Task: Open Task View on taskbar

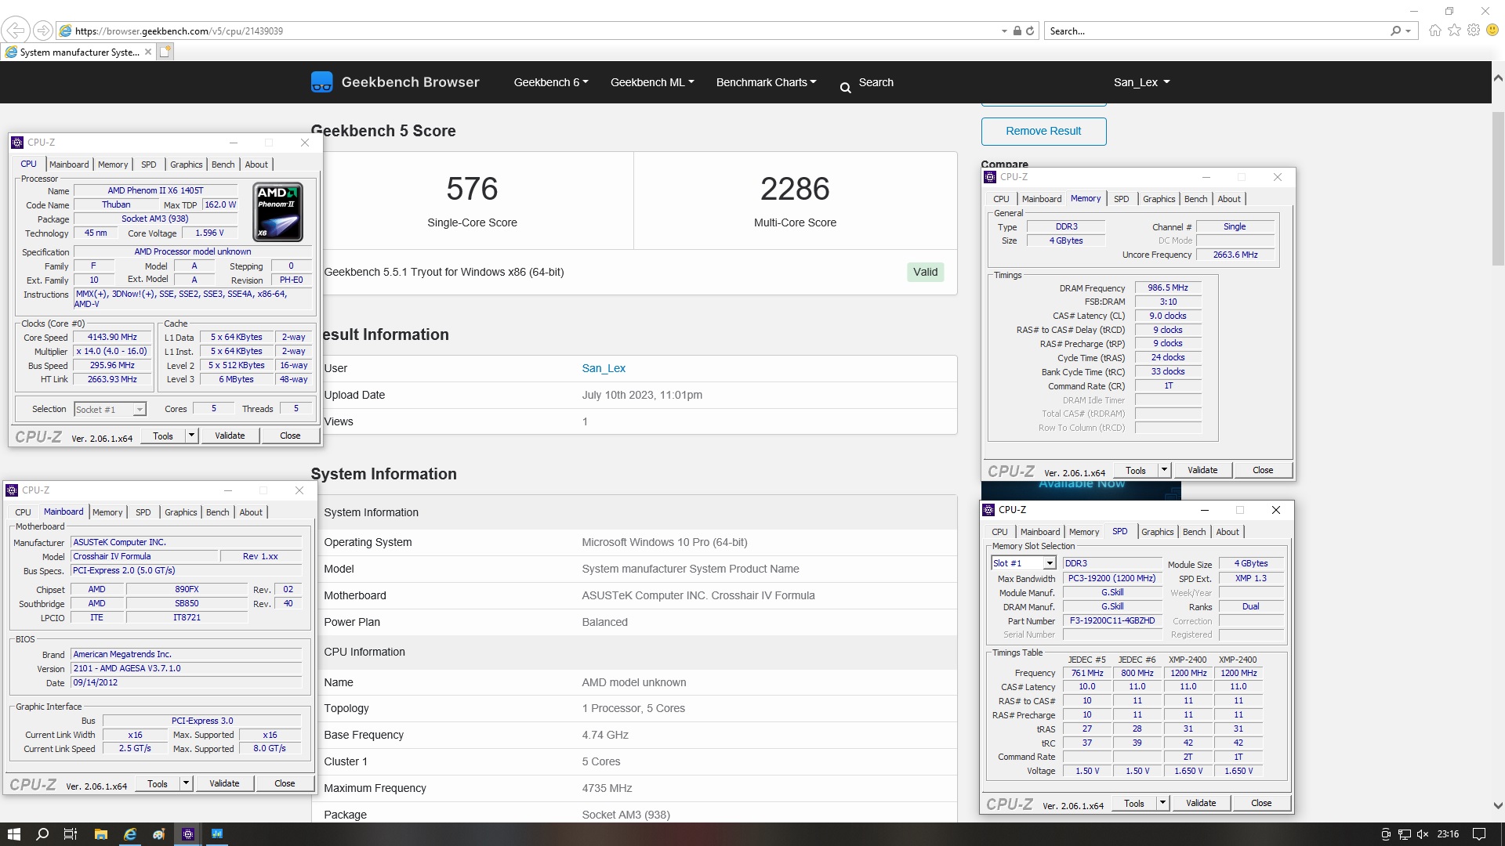Action: (x=70, y=834)
